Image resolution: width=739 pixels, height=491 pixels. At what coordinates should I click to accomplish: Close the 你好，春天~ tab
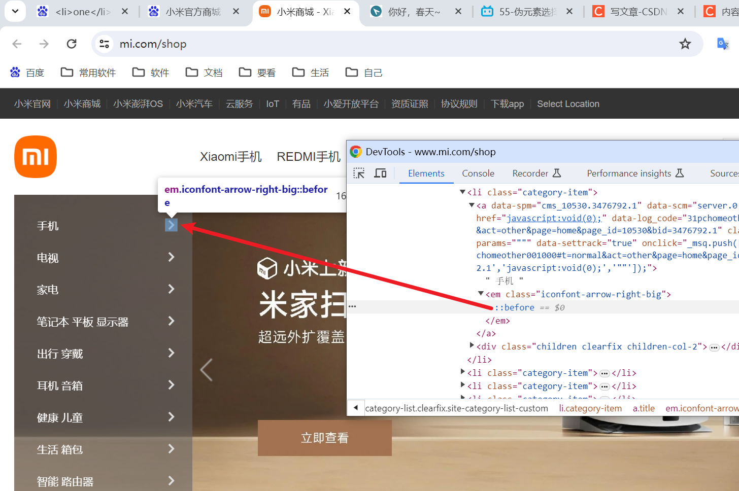(458, 11)
